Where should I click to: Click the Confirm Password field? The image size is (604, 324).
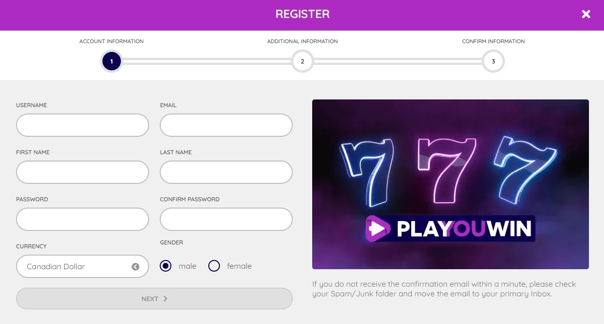[226, 219]
